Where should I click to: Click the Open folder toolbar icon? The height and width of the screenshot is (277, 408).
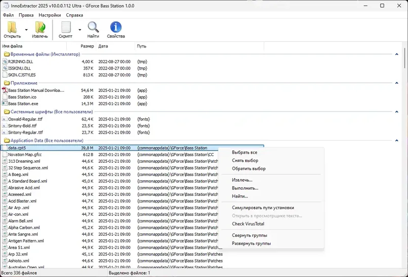tap(12, 27)
